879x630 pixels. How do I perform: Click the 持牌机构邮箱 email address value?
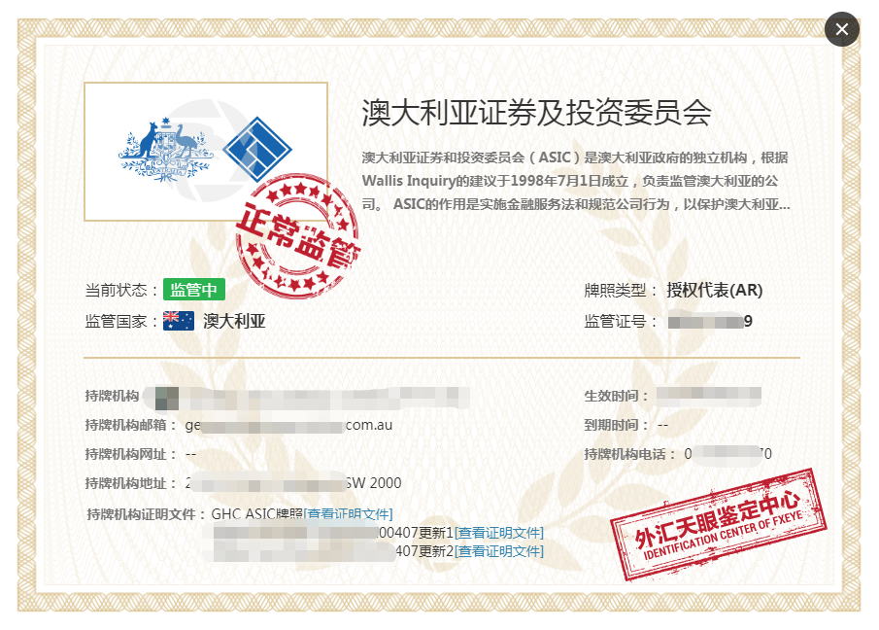(288, 425)
